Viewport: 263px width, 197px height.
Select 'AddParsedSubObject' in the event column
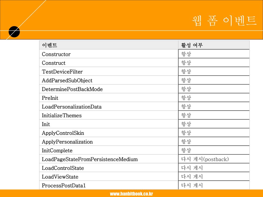pos(67,80)
